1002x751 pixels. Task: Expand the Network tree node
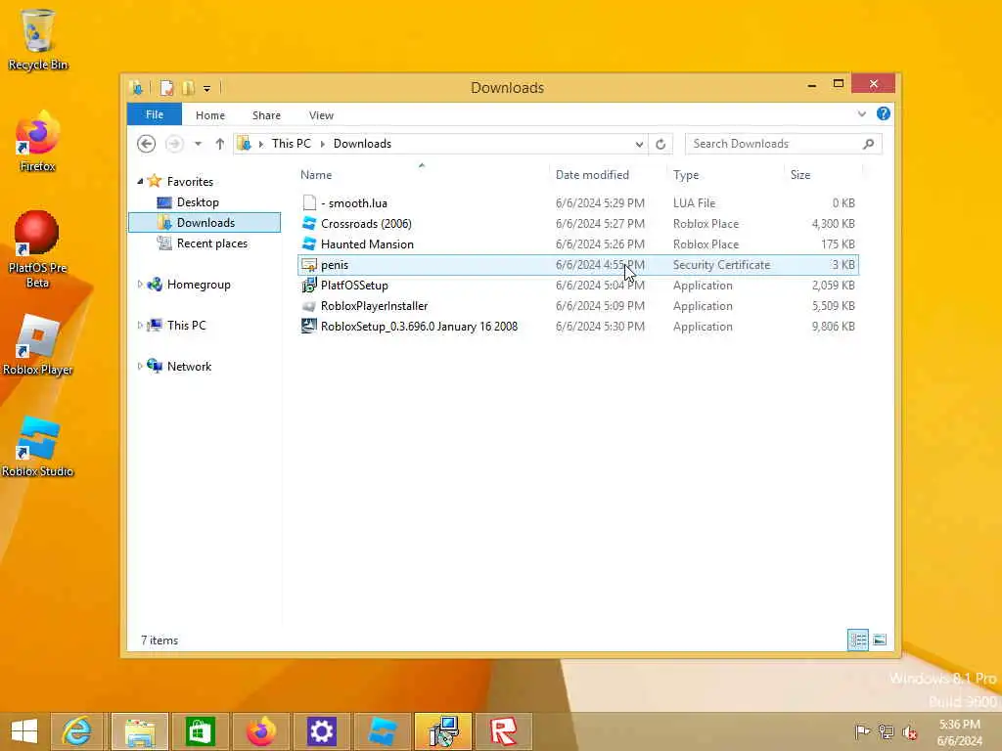140,366
